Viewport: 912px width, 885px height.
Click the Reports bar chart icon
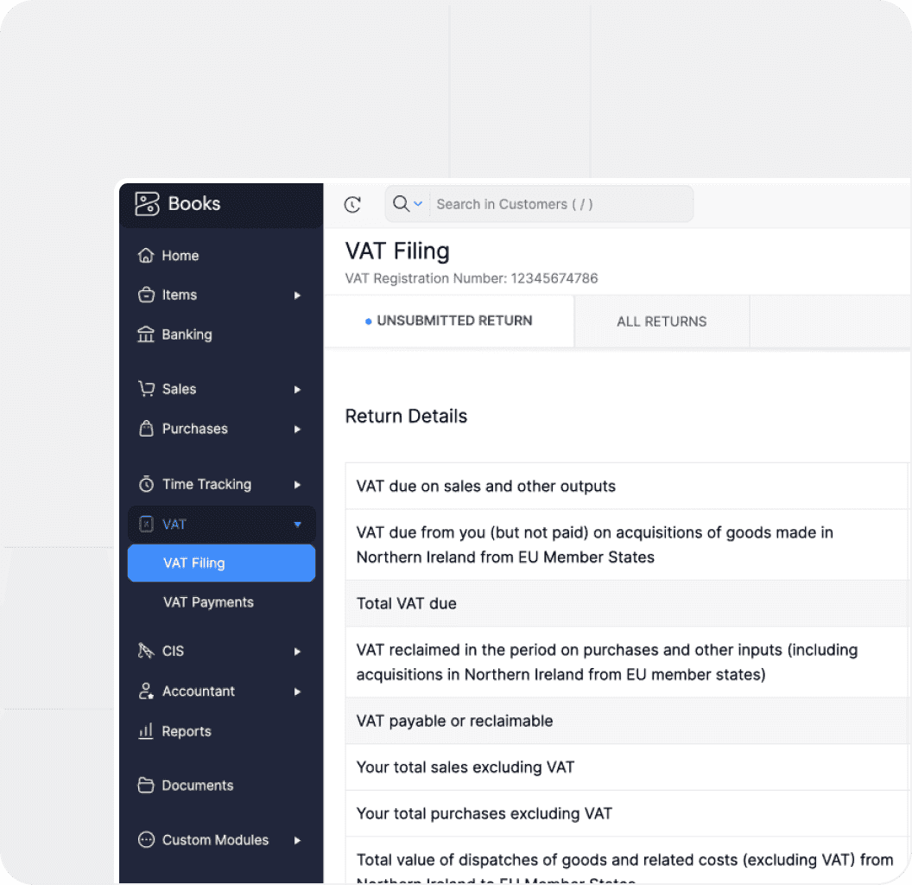click(x=146, y=731)
